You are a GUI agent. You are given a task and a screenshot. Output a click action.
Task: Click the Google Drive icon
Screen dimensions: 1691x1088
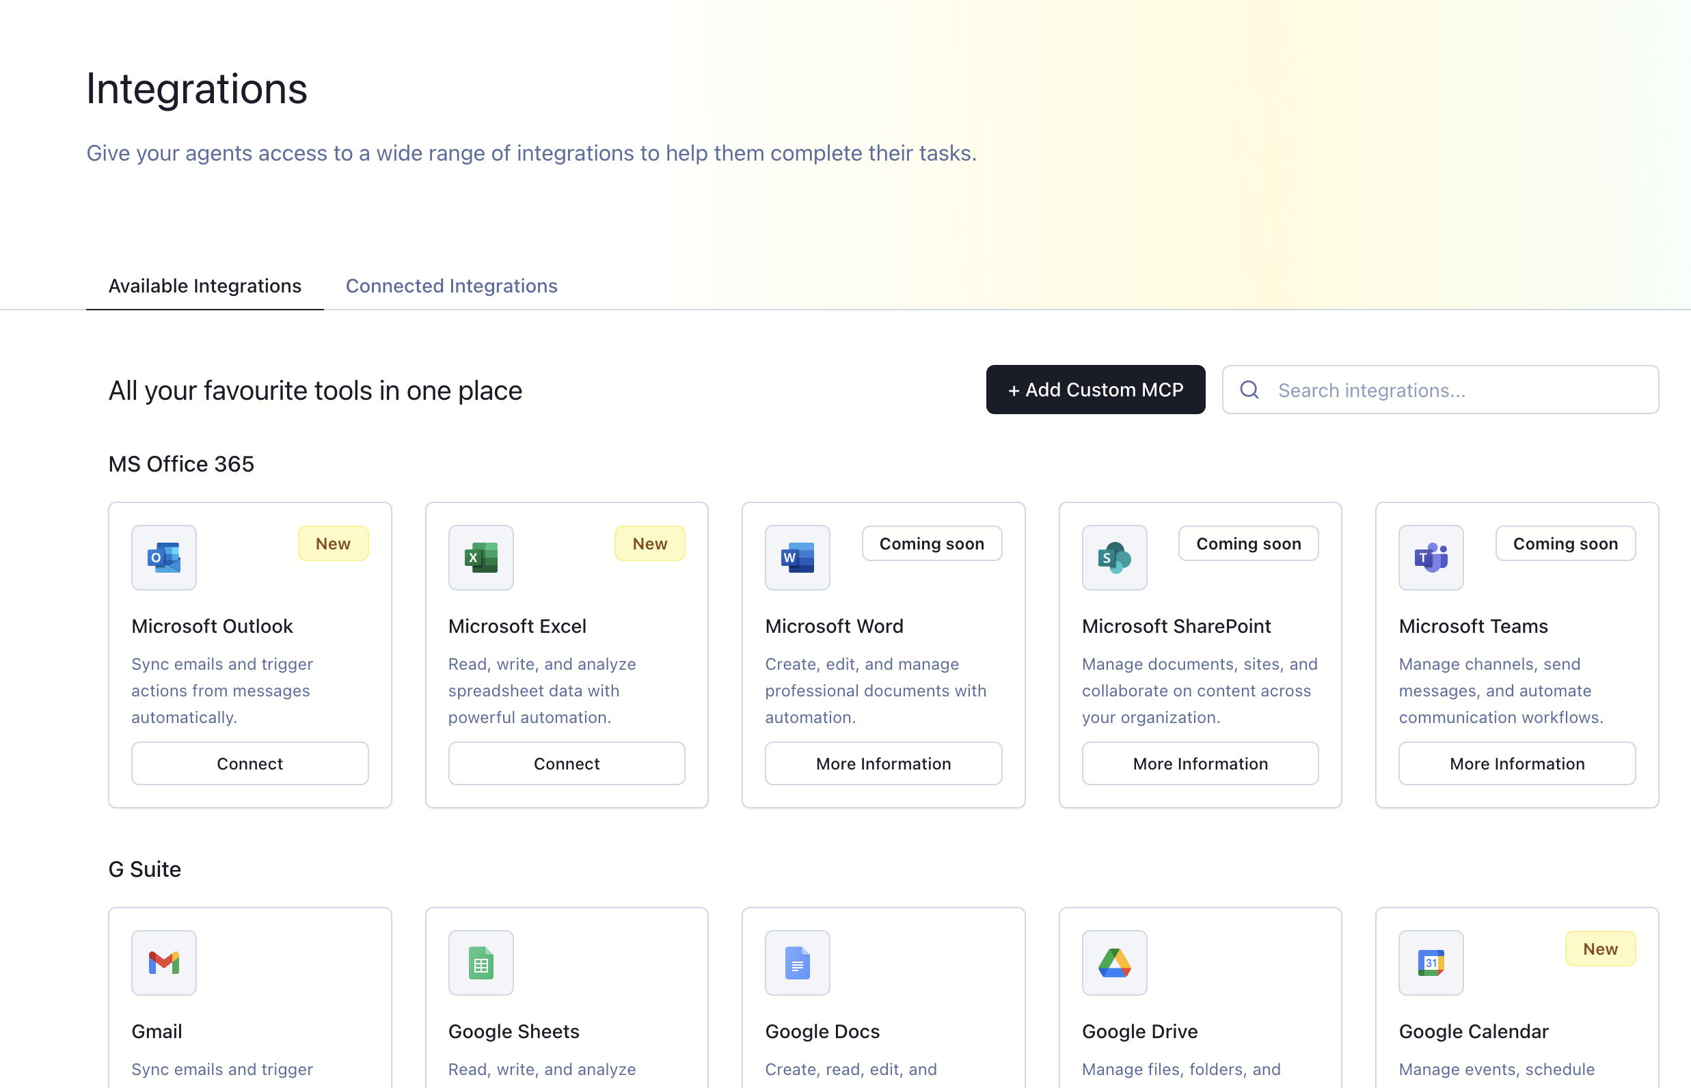(x=1114, y=962)
